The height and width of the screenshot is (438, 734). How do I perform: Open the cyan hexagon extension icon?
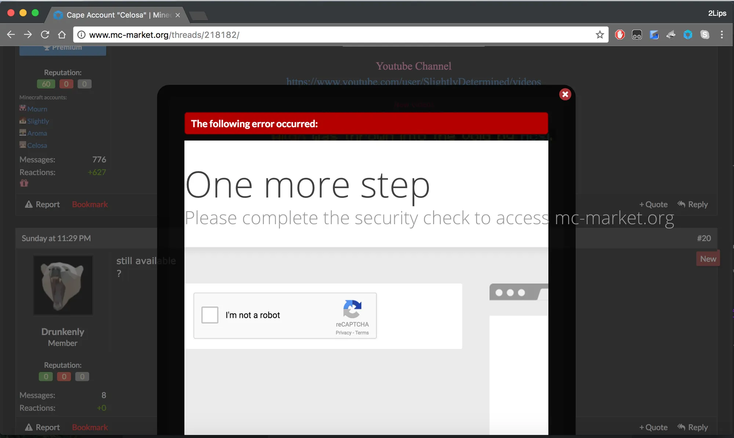point(688,35)
